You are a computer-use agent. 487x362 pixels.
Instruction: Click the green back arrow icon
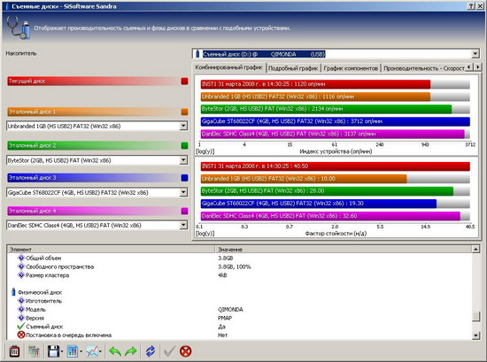click(x=115, y=351)
